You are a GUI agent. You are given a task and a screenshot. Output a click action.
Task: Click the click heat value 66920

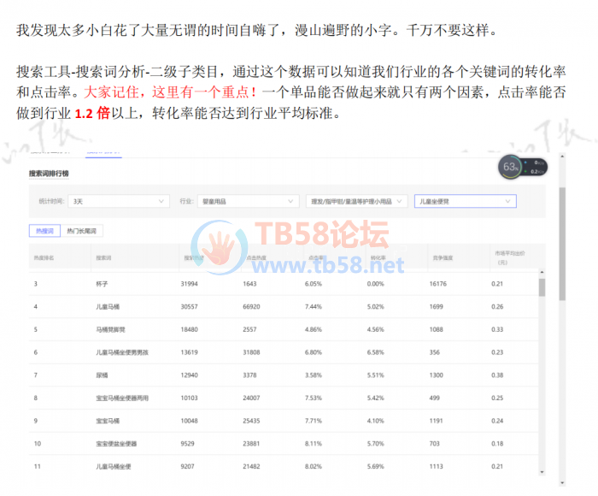[x=251, y=307]
